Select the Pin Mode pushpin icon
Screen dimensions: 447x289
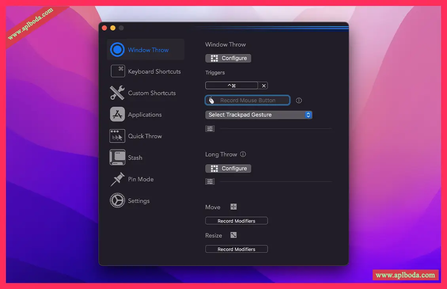(x=117, y=179)
